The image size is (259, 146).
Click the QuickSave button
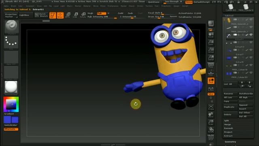click(154, 2)
